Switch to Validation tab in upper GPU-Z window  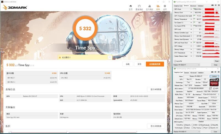click(x=201, y=6)
